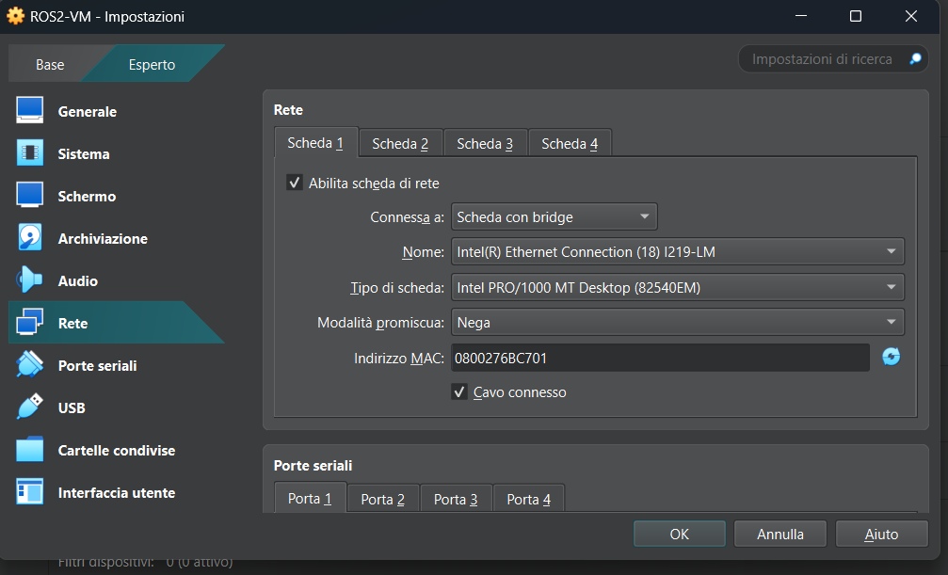Screen dimensions: 948x575
Task: Click the Generale label in sidebar
Action: pos(87,111)
